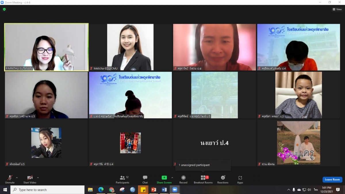Click the taskbar search box
The image size is (345, 194).
[x=47, y=190]
